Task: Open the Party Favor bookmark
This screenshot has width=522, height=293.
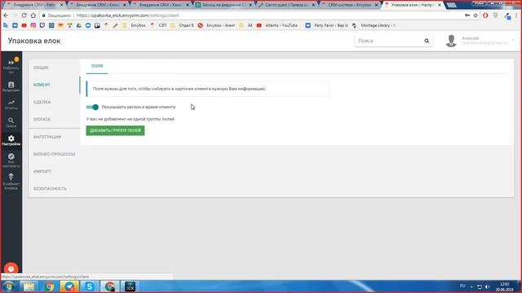Action: pyautogui.click(x=326, y=25)
